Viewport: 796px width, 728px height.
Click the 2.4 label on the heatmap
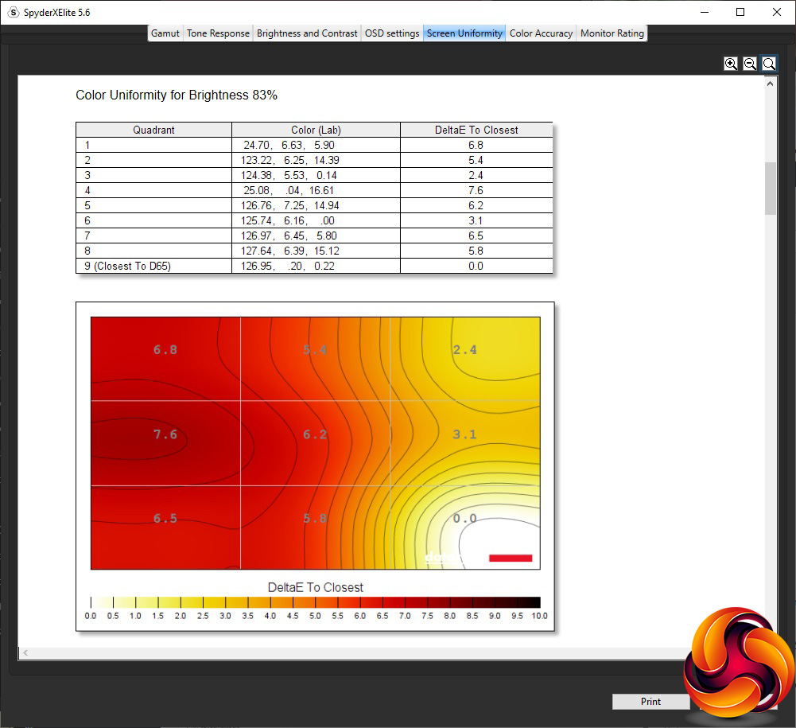pos(465,350)
